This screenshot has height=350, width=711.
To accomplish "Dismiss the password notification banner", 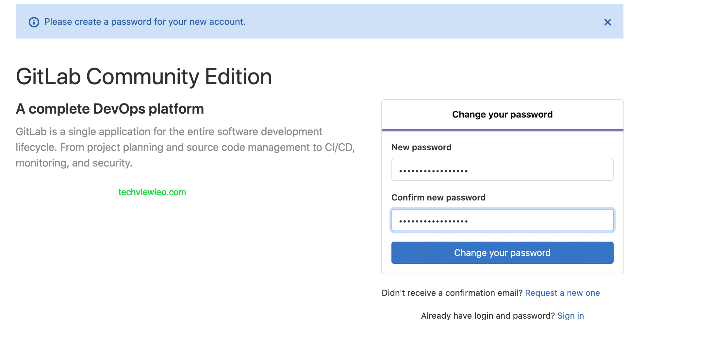I will point(607,22).
